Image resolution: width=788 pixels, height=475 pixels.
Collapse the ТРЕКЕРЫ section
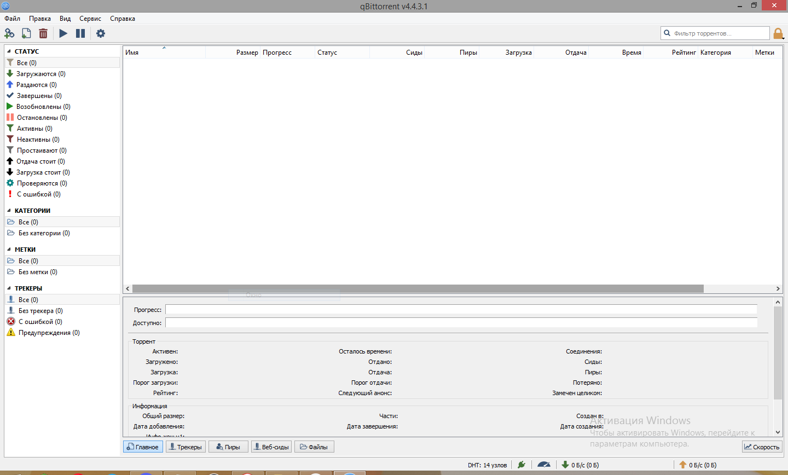point(9,288)
